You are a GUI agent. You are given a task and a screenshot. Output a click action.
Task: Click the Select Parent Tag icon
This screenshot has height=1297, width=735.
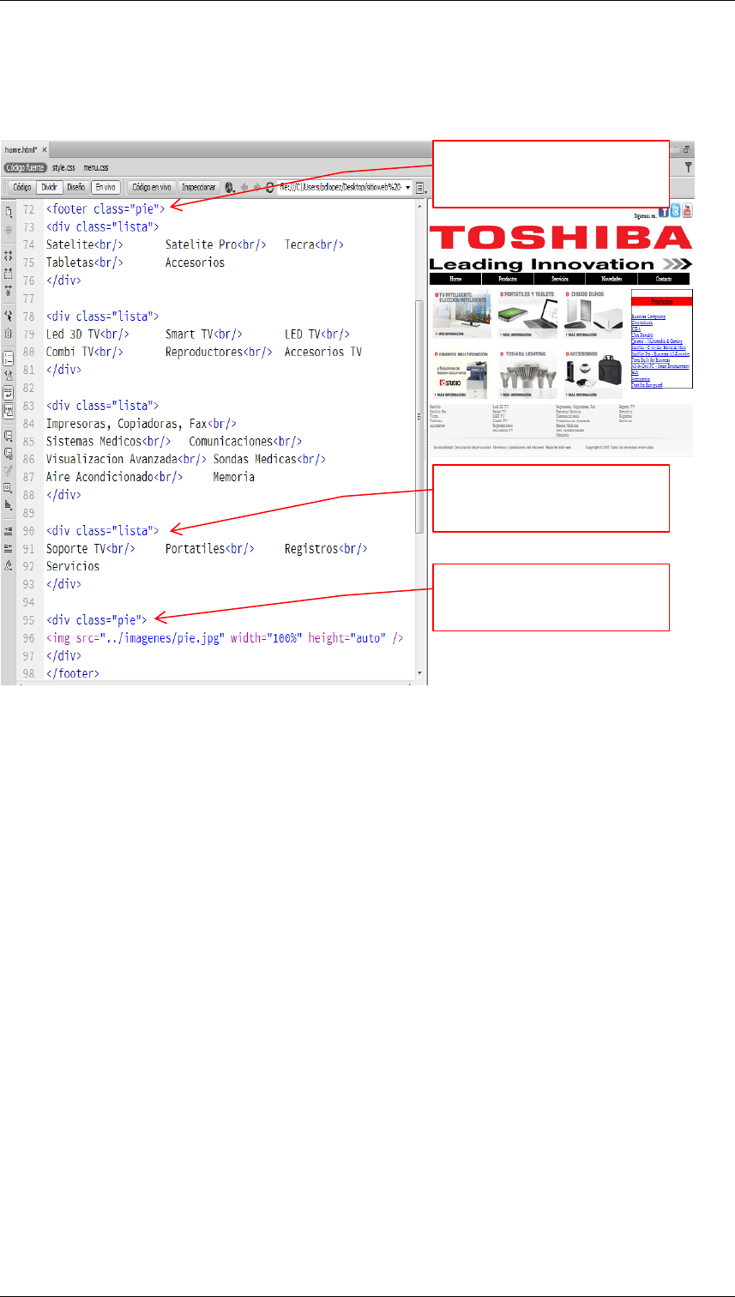(9, 316)
